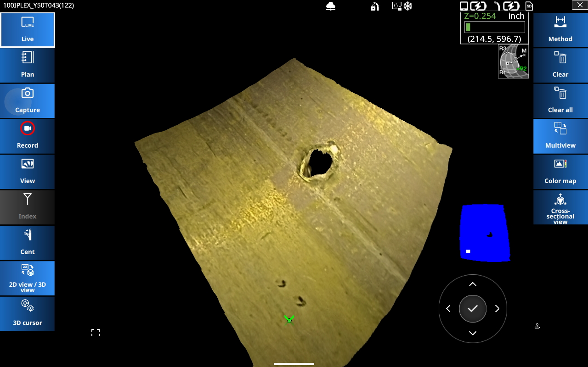Open the measurement Method menu
588x367 pixels.
pyautogui.click(x=560, y=30)
